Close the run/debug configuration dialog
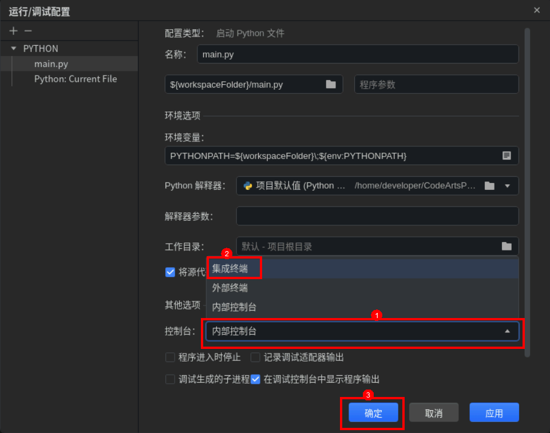Viewport: 550px width, 433px height. tap(537, 10)
